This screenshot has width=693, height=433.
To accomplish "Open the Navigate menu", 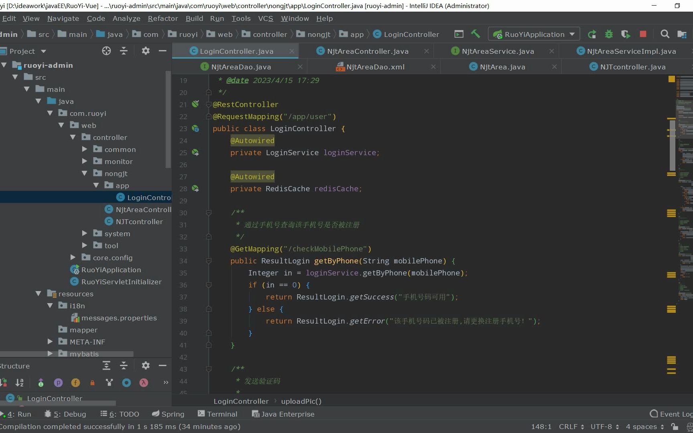I will coord(63,18).
